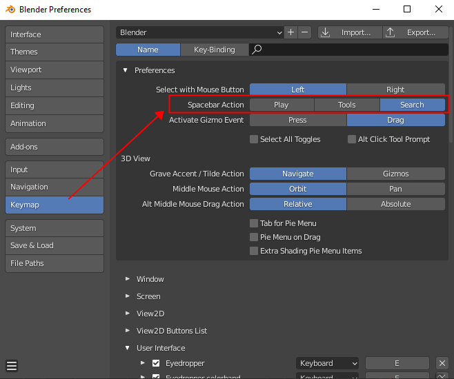Open the hamburger menu at bottom left
Image resolution: width=454 pixels, height=379 pixels.
pos(12,366)
